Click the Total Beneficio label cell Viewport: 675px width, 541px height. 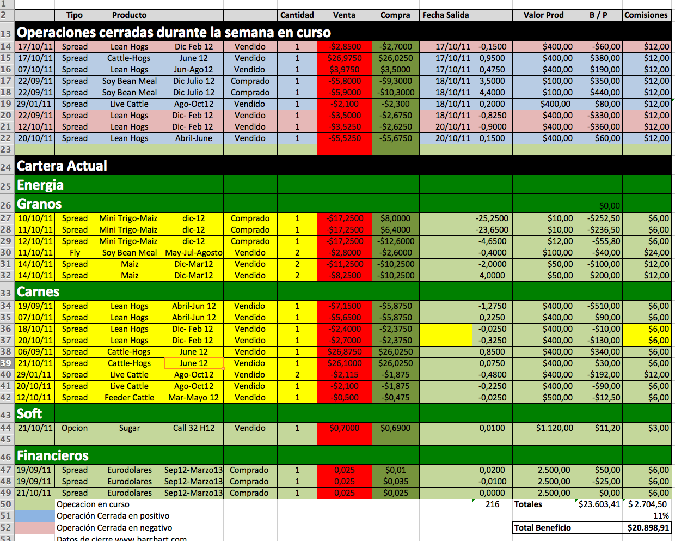tap(543, 528)
